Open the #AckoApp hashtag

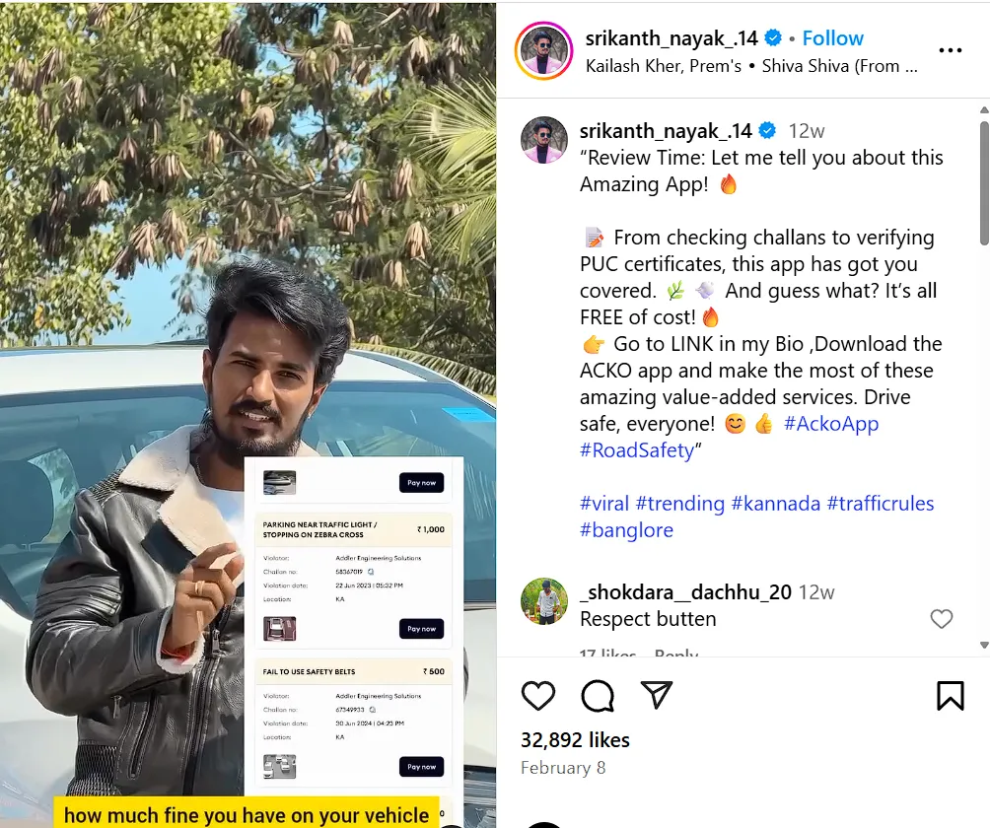pyautogui.click(x=831, y=424)
